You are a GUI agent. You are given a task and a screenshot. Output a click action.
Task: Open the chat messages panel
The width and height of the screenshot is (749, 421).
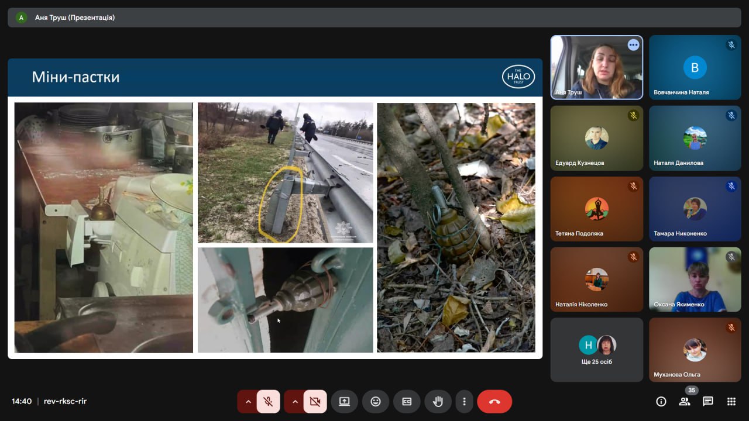coord(707,401)
